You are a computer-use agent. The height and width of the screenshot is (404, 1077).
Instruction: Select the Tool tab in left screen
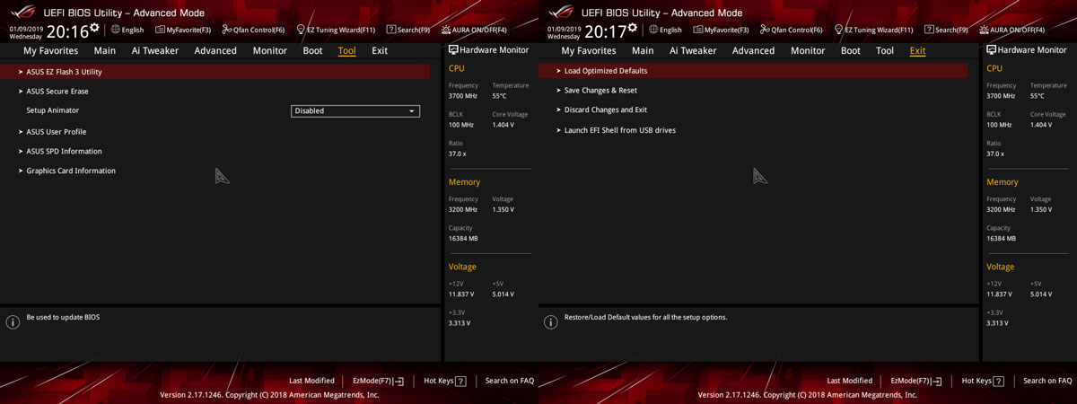[346, 50]
